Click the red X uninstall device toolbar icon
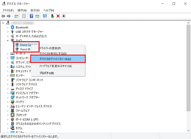The height and width of the screenshot is (139, 191). tap(58, 16)
